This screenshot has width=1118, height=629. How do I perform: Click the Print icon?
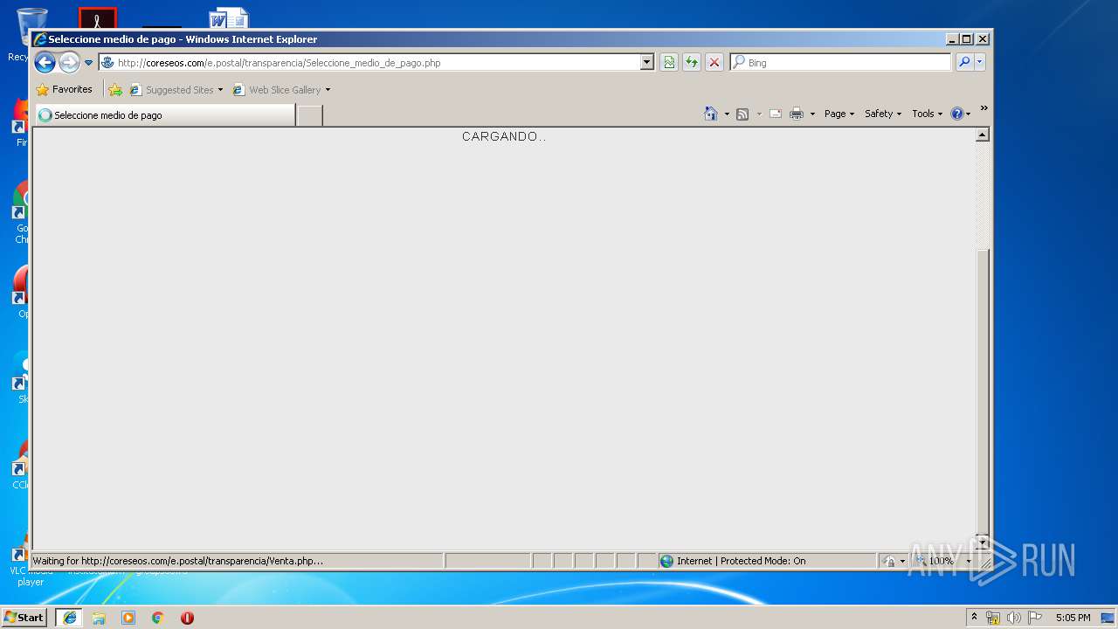(797, 114)
